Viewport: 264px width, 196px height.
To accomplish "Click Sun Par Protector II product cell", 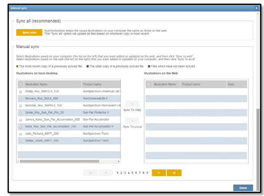I will (x=96, y=112).
